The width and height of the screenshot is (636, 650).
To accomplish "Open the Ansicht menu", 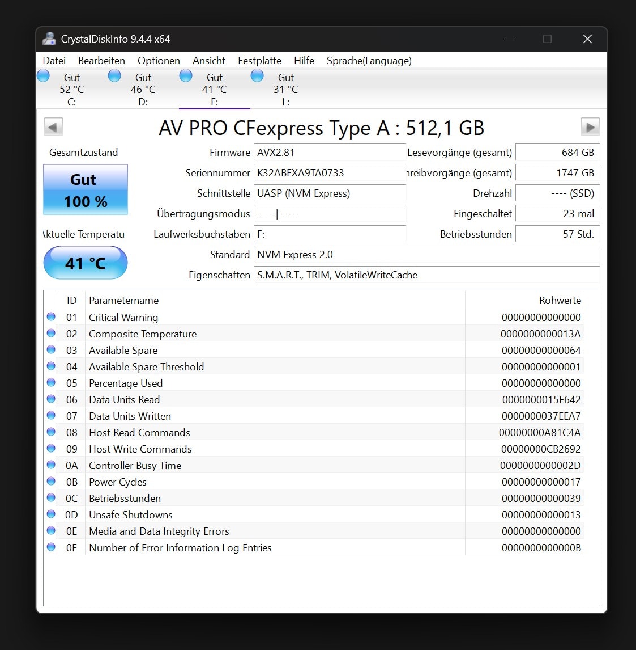I will pos(209,61).
